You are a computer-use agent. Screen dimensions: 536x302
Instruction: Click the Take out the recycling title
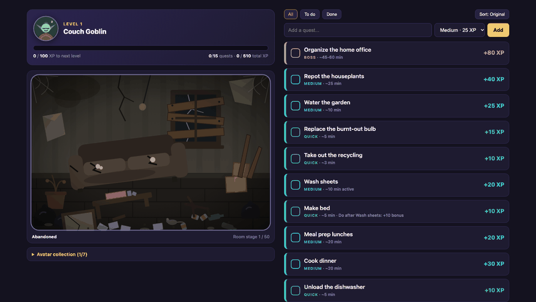click(333, 155)
